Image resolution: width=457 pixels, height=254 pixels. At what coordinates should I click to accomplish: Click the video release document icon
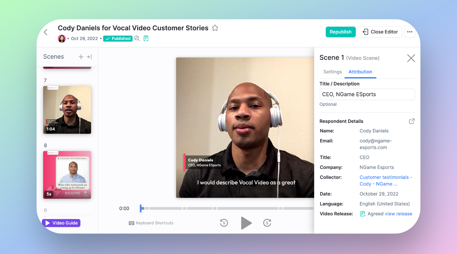click(363, 214)
